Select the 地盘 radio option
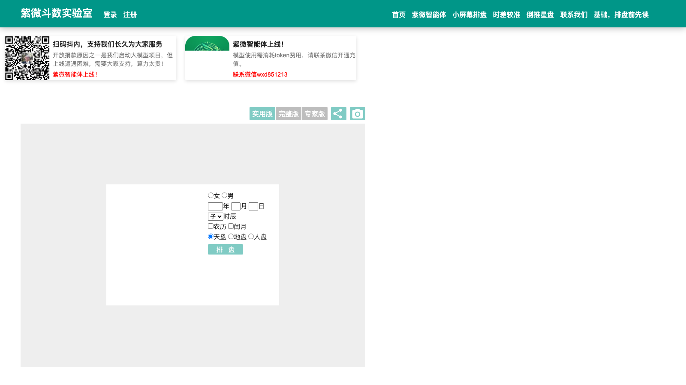Image resolution: width=686 pixels, height=385 pixels. 231,237
